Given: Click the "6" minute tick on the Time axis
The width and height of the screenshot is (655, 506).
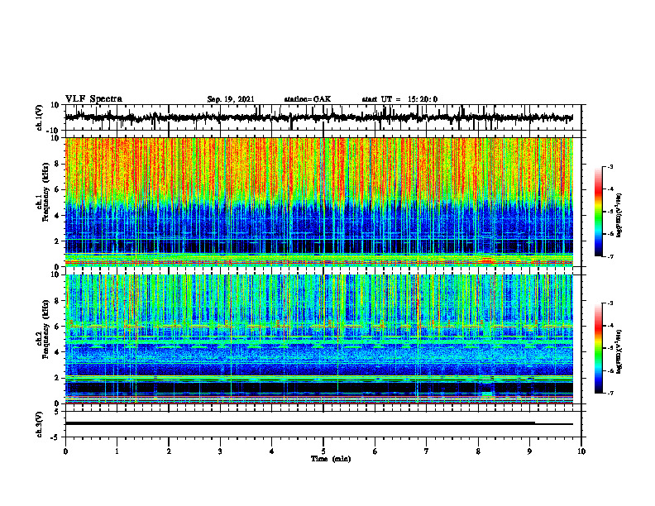Looking at the screenshot, I should tap(375, 451).
